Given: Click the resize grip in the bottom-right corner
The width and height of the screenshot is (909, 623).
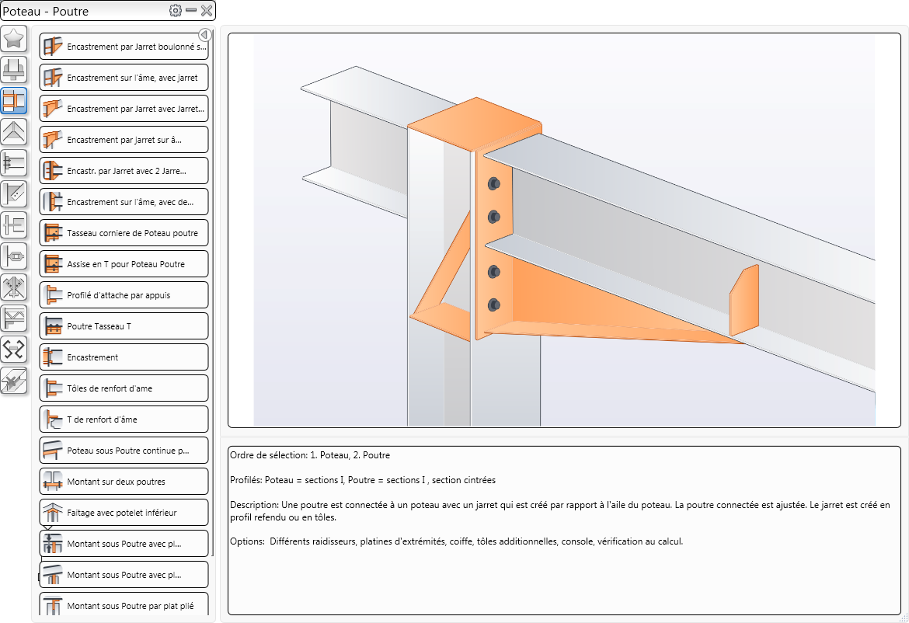Looking at the screenshot, I should coord(903,618).
